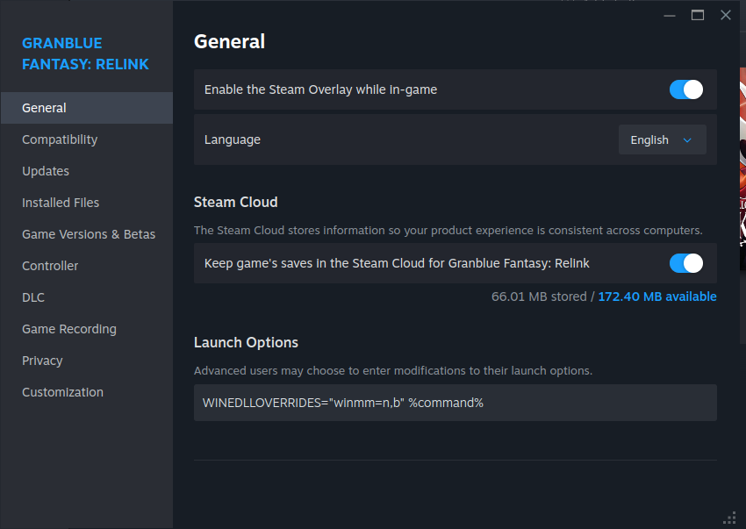
Task: Switch to Game Versions & Betas
Action: (87, 234)
